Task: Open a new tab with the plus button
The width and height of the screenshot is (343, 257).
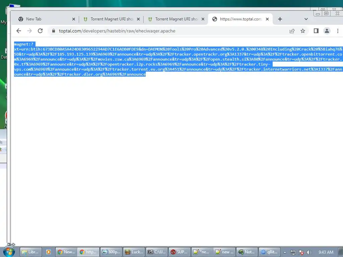Action: [x=280, y=19]
